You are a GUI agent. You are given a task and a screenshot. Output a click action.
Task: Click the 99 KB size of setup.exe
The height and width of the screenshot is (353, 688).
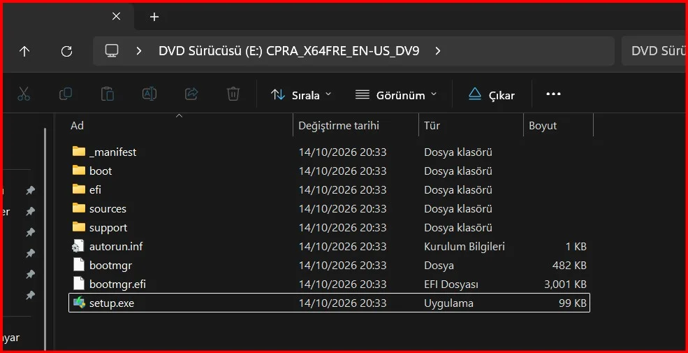pyautogui.click(x=573, y=303)
